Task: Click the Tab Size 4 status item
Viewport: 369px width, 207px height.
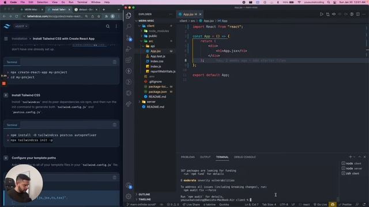Action: tap(269, 205)
